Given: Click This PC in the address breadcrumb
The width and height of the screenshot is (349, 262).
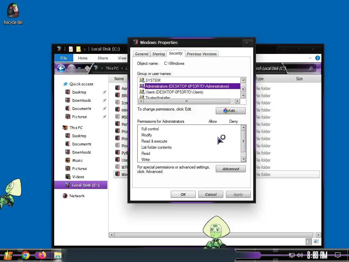Looking at the screenshot, I should pos(112,68).
